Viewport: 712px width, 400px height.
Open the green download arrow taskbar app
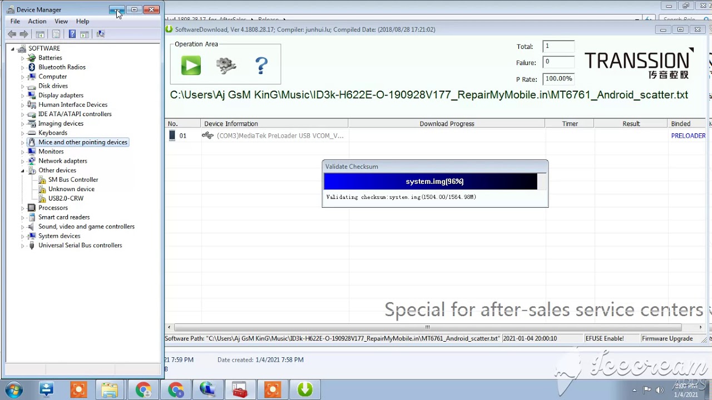pos(305,390)
